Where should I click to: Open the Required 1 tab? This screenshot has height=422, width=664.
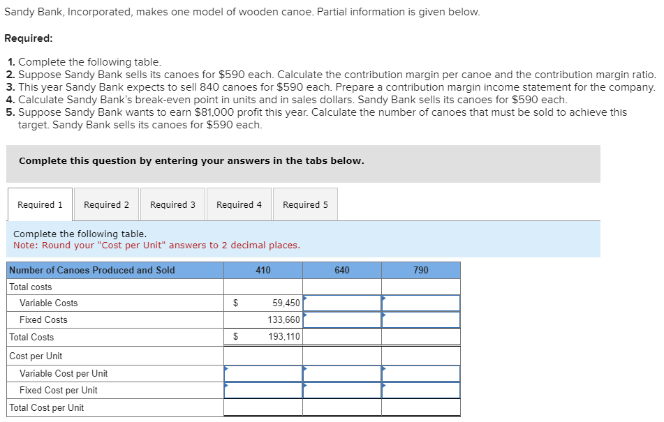point(40,204)
